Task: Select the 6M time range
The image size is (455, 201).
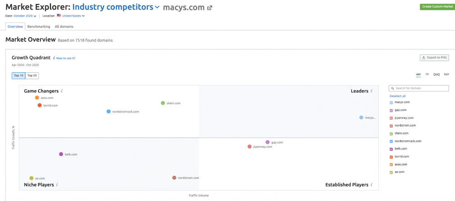Action: [x=419, y=74]
